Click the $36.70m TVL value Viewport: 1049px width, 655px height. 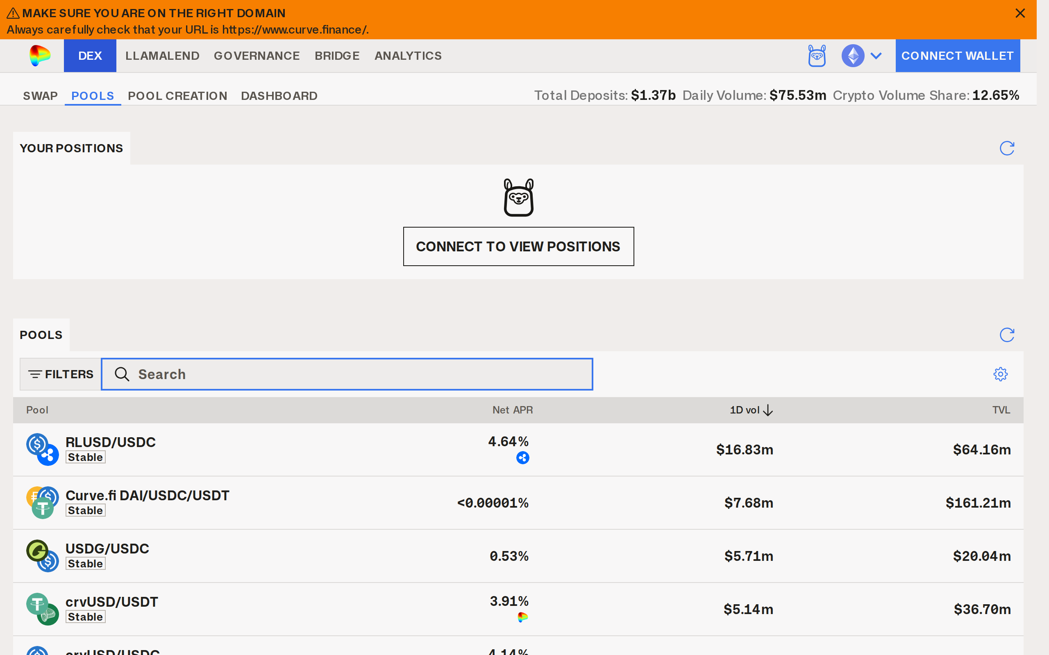[x=982, y=610]
